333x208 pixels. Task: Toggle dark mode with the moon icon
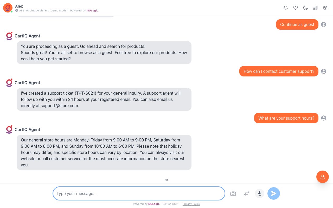click(305, 8)
